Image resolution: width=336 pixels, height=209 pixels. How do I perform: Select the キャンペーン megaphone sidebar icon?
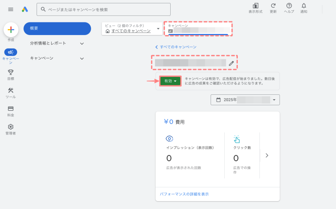pyautogui.click(x=11, y=52)
